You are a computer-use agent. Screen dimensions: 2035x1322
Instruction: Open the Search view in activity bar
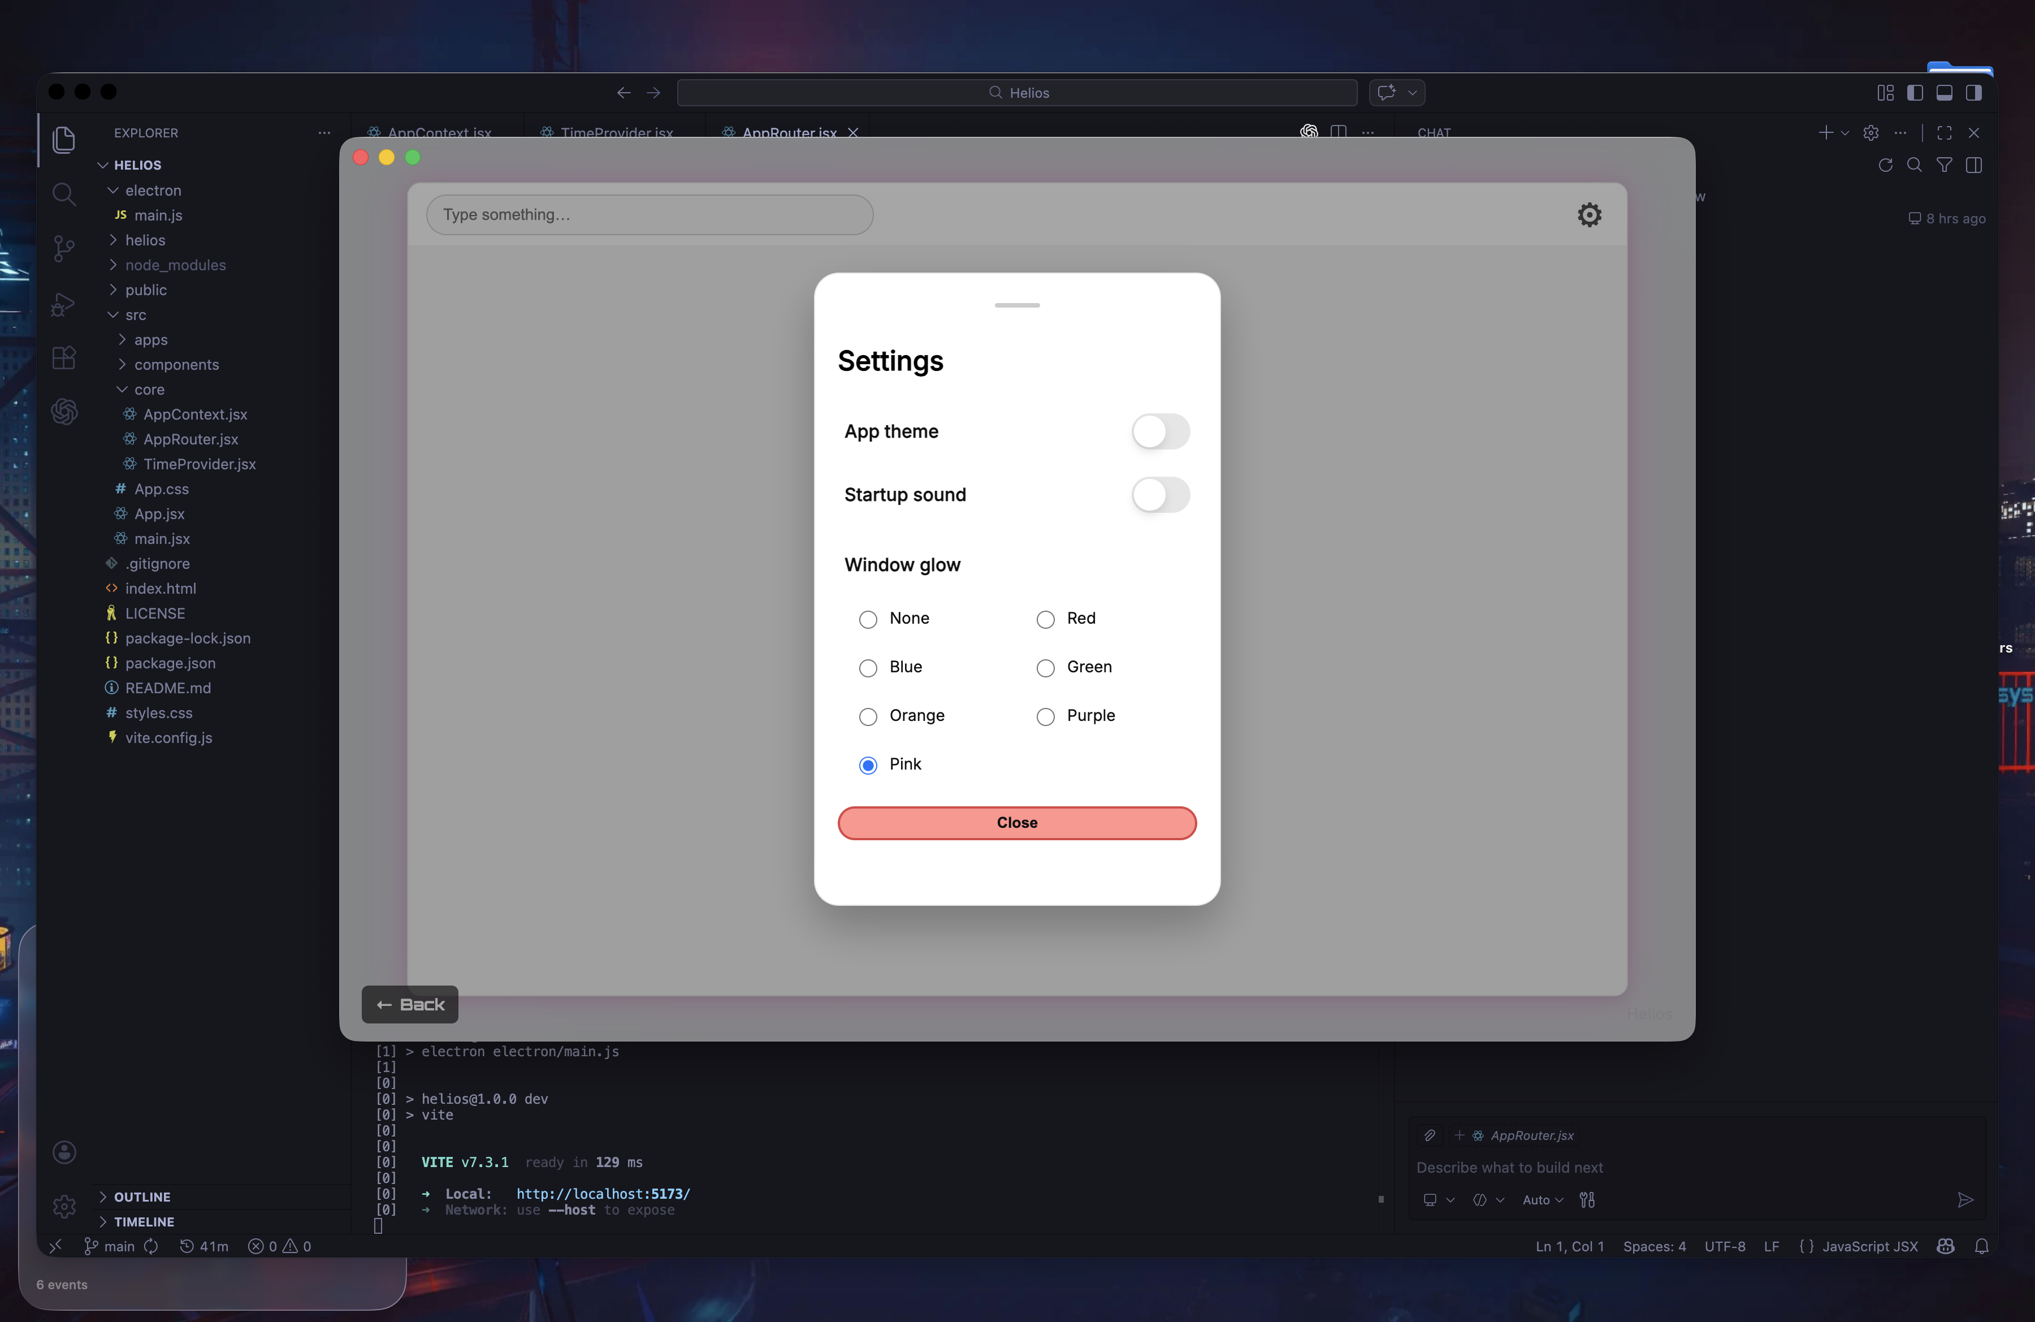coord(64,194)
